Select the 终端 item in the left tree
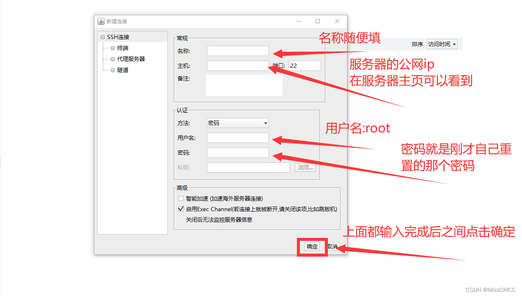This screenshot has width=522, height=296. (x=123, y=48)
